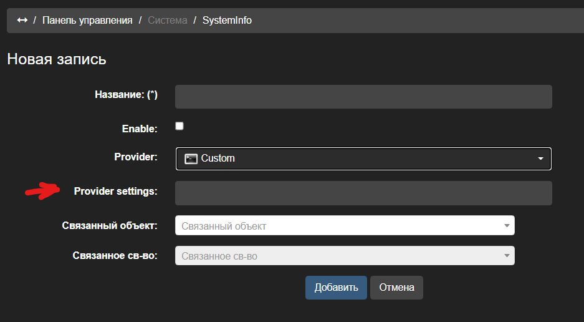Click the Система breadcrumb item
The image size is (584, 322).
[167, 21]
